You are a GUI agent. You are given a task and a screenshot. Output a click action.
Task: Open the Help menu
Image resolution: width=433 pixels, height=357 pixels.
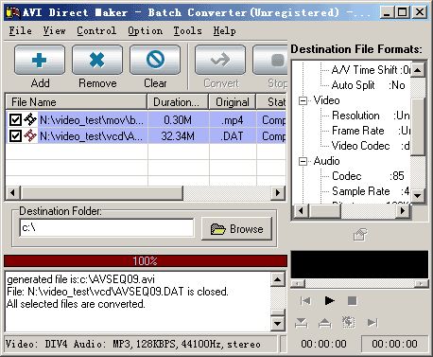(x=224, y=31)
